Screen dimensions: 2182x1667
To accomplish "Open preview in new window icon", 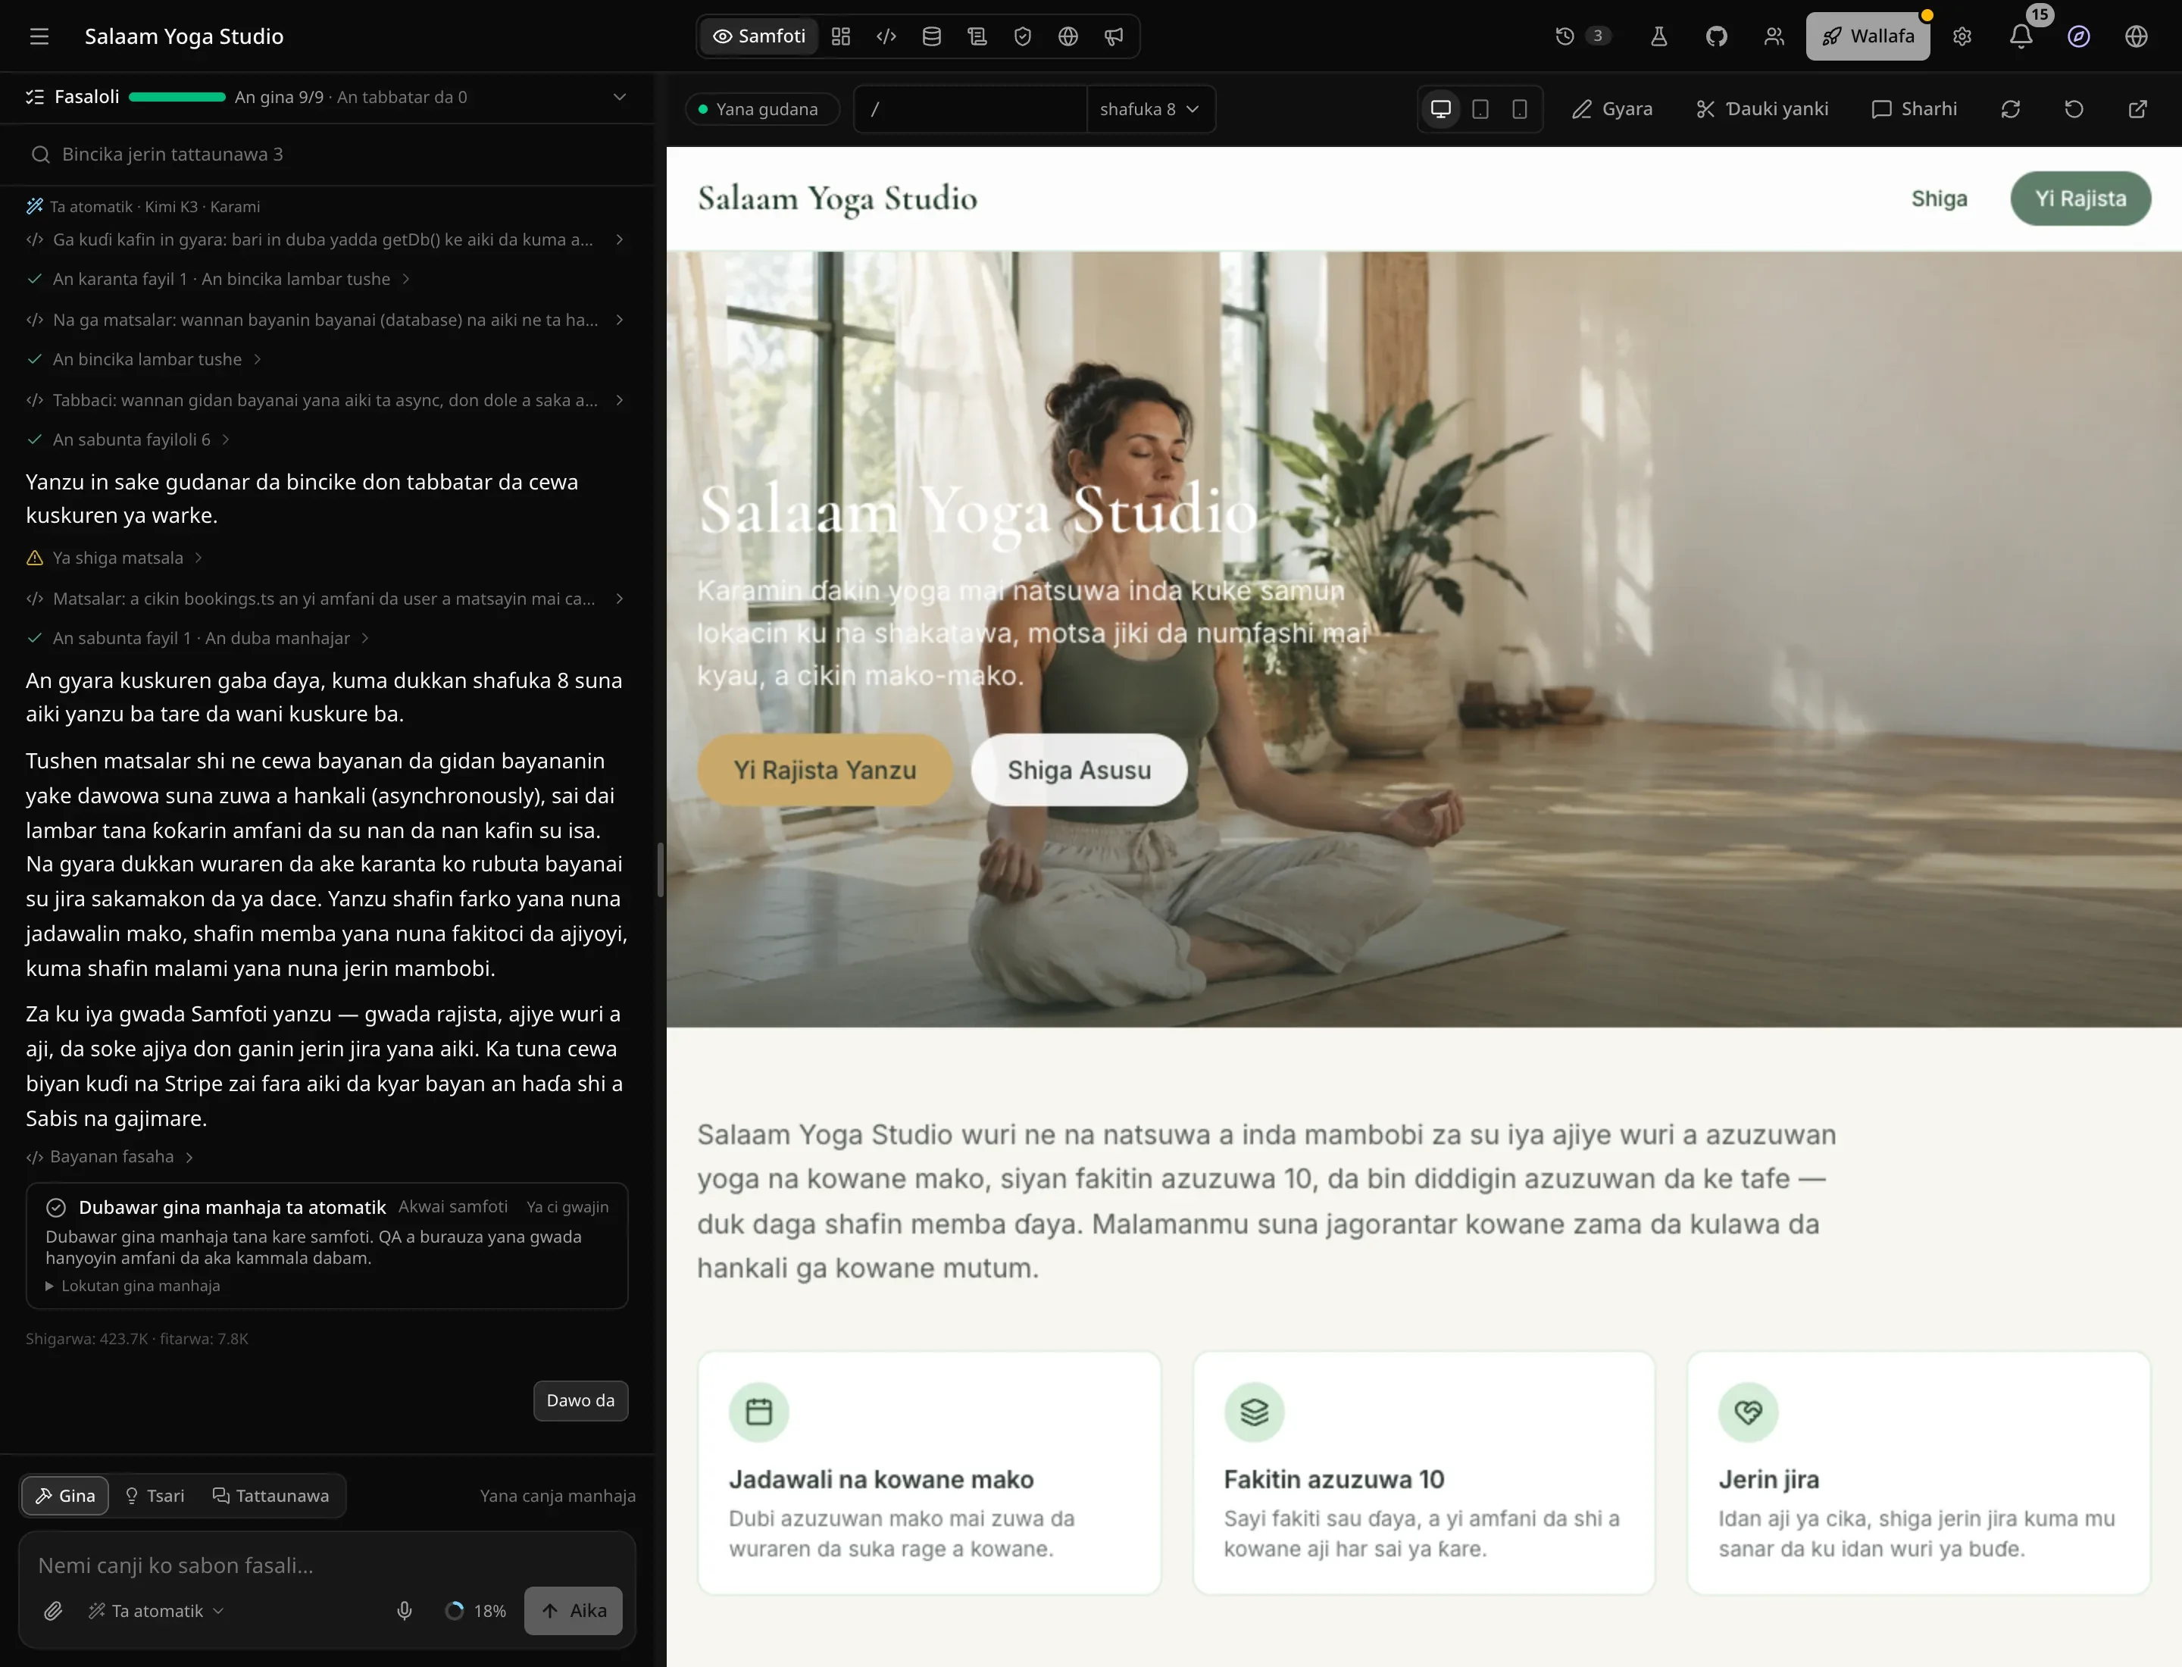I will click(x=2137, y=109).
